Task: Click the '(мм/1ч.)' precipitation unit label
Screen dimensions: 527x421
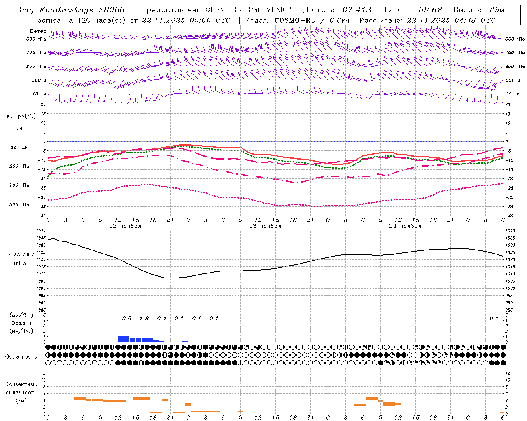Action: 21,331
